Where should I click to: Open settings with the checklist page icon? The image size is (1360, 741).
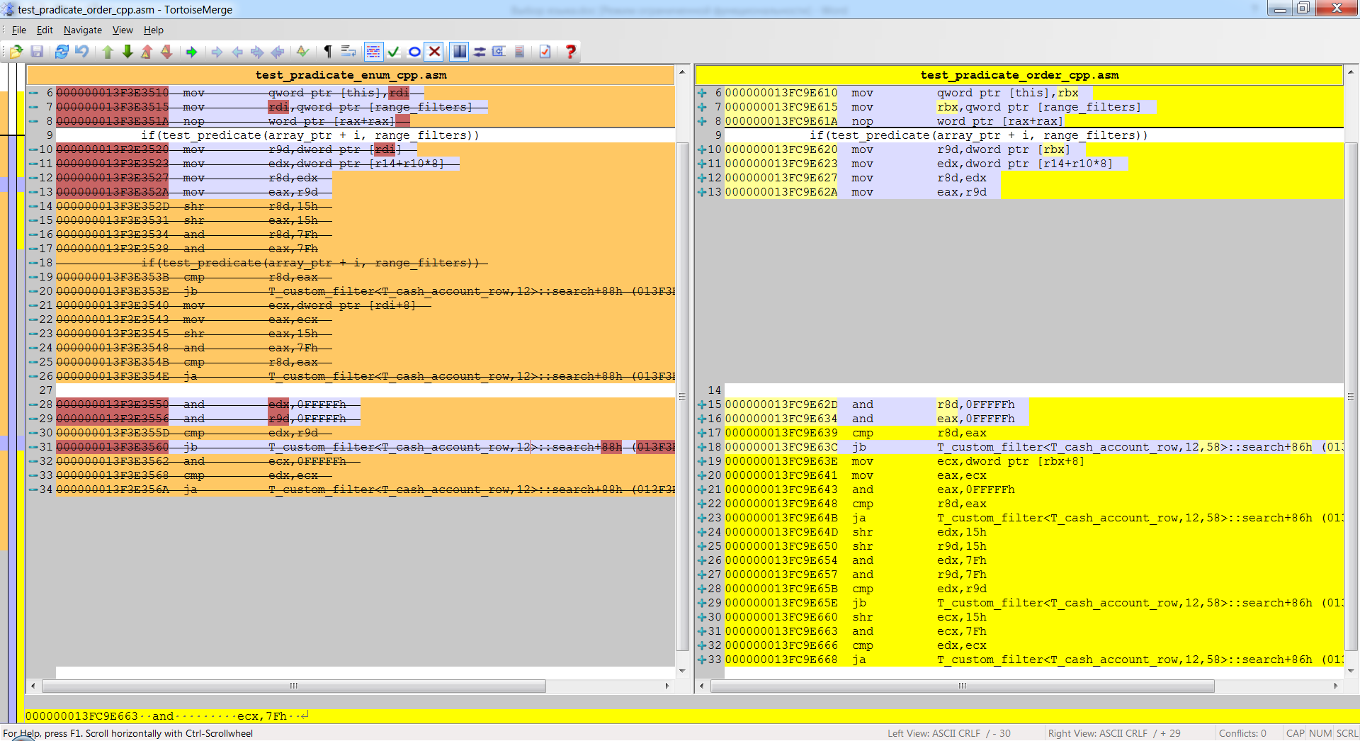point(545,51)
